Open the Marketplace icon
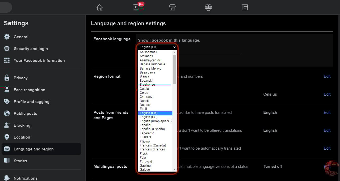Screen dimensions: 340x181 click(172, 7)
